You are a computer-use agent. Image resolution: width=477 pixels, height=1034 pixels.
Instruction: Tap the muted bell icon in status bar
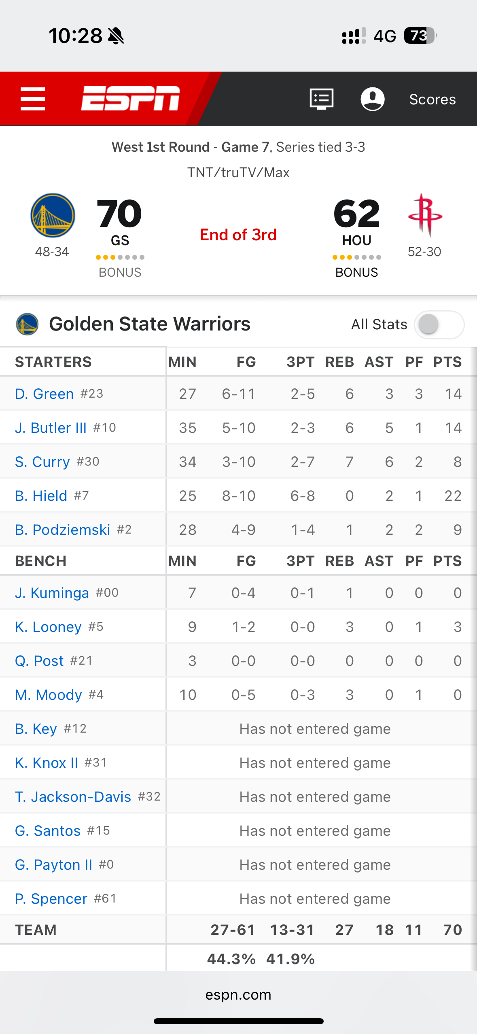click(116, 36)
